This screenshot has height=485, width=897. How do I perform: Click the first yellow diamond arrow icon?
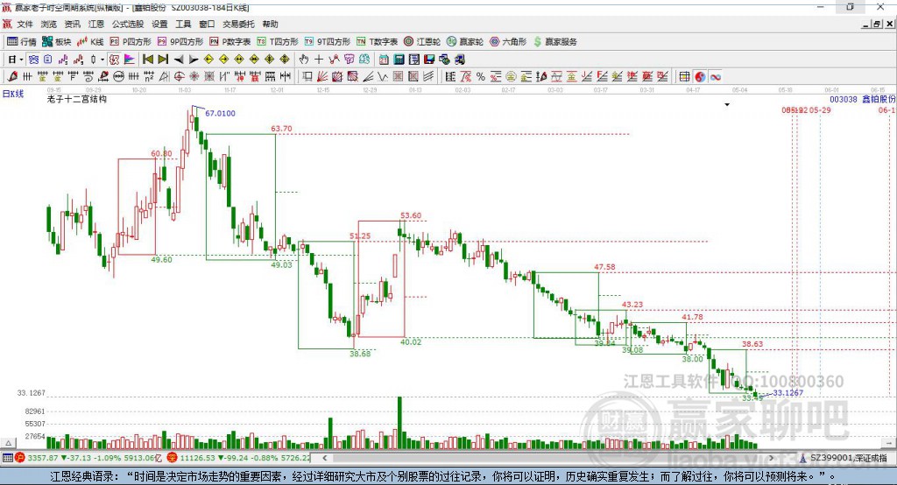coord(208,60)
